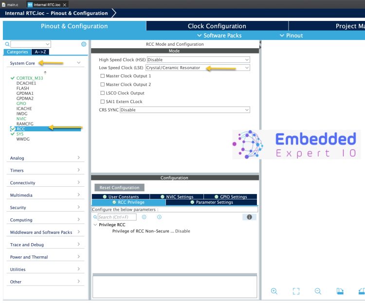Click the fit-to-screen frame icon

coord(296,291)
